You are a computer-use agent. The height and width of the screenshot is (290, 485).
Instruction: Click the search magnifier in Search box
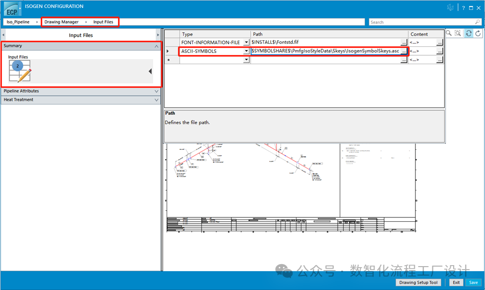coord(478,22)
